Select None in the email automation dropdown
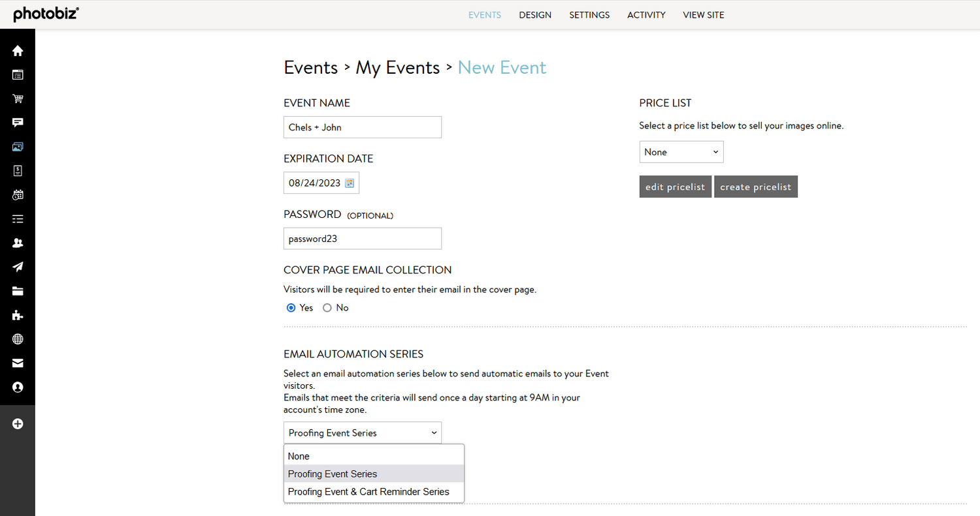 click(x=299, y=455)
